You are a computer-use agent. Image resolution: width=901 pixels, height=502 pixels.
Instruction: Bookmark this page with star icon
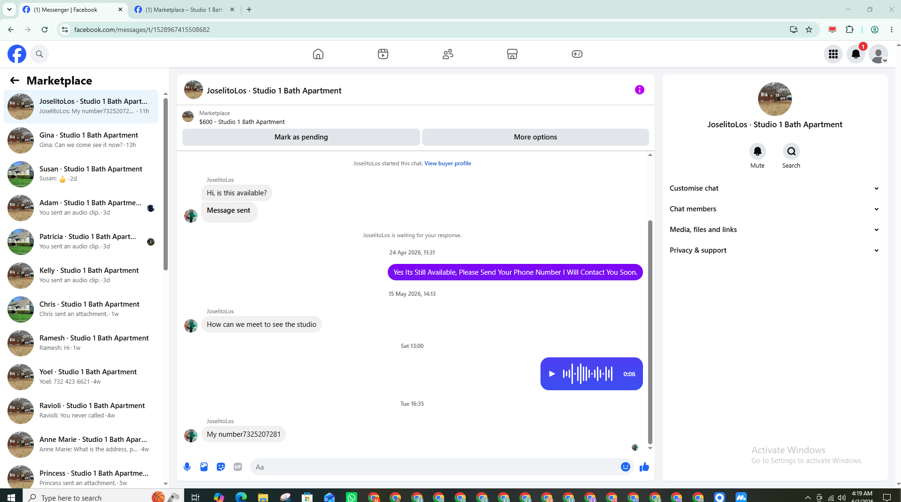809,30
